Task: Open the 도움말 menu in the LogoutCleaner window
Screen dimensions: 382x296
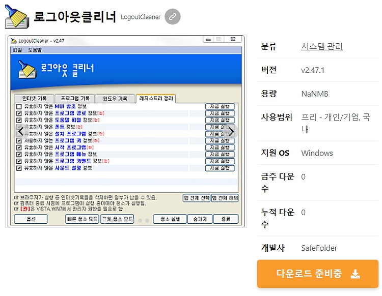Action: tap(35, 50)
